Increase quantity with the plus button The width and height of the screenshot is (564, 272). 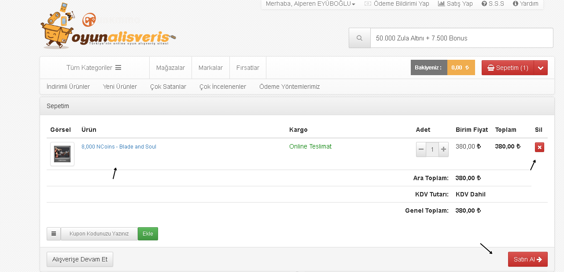[443, 149]
